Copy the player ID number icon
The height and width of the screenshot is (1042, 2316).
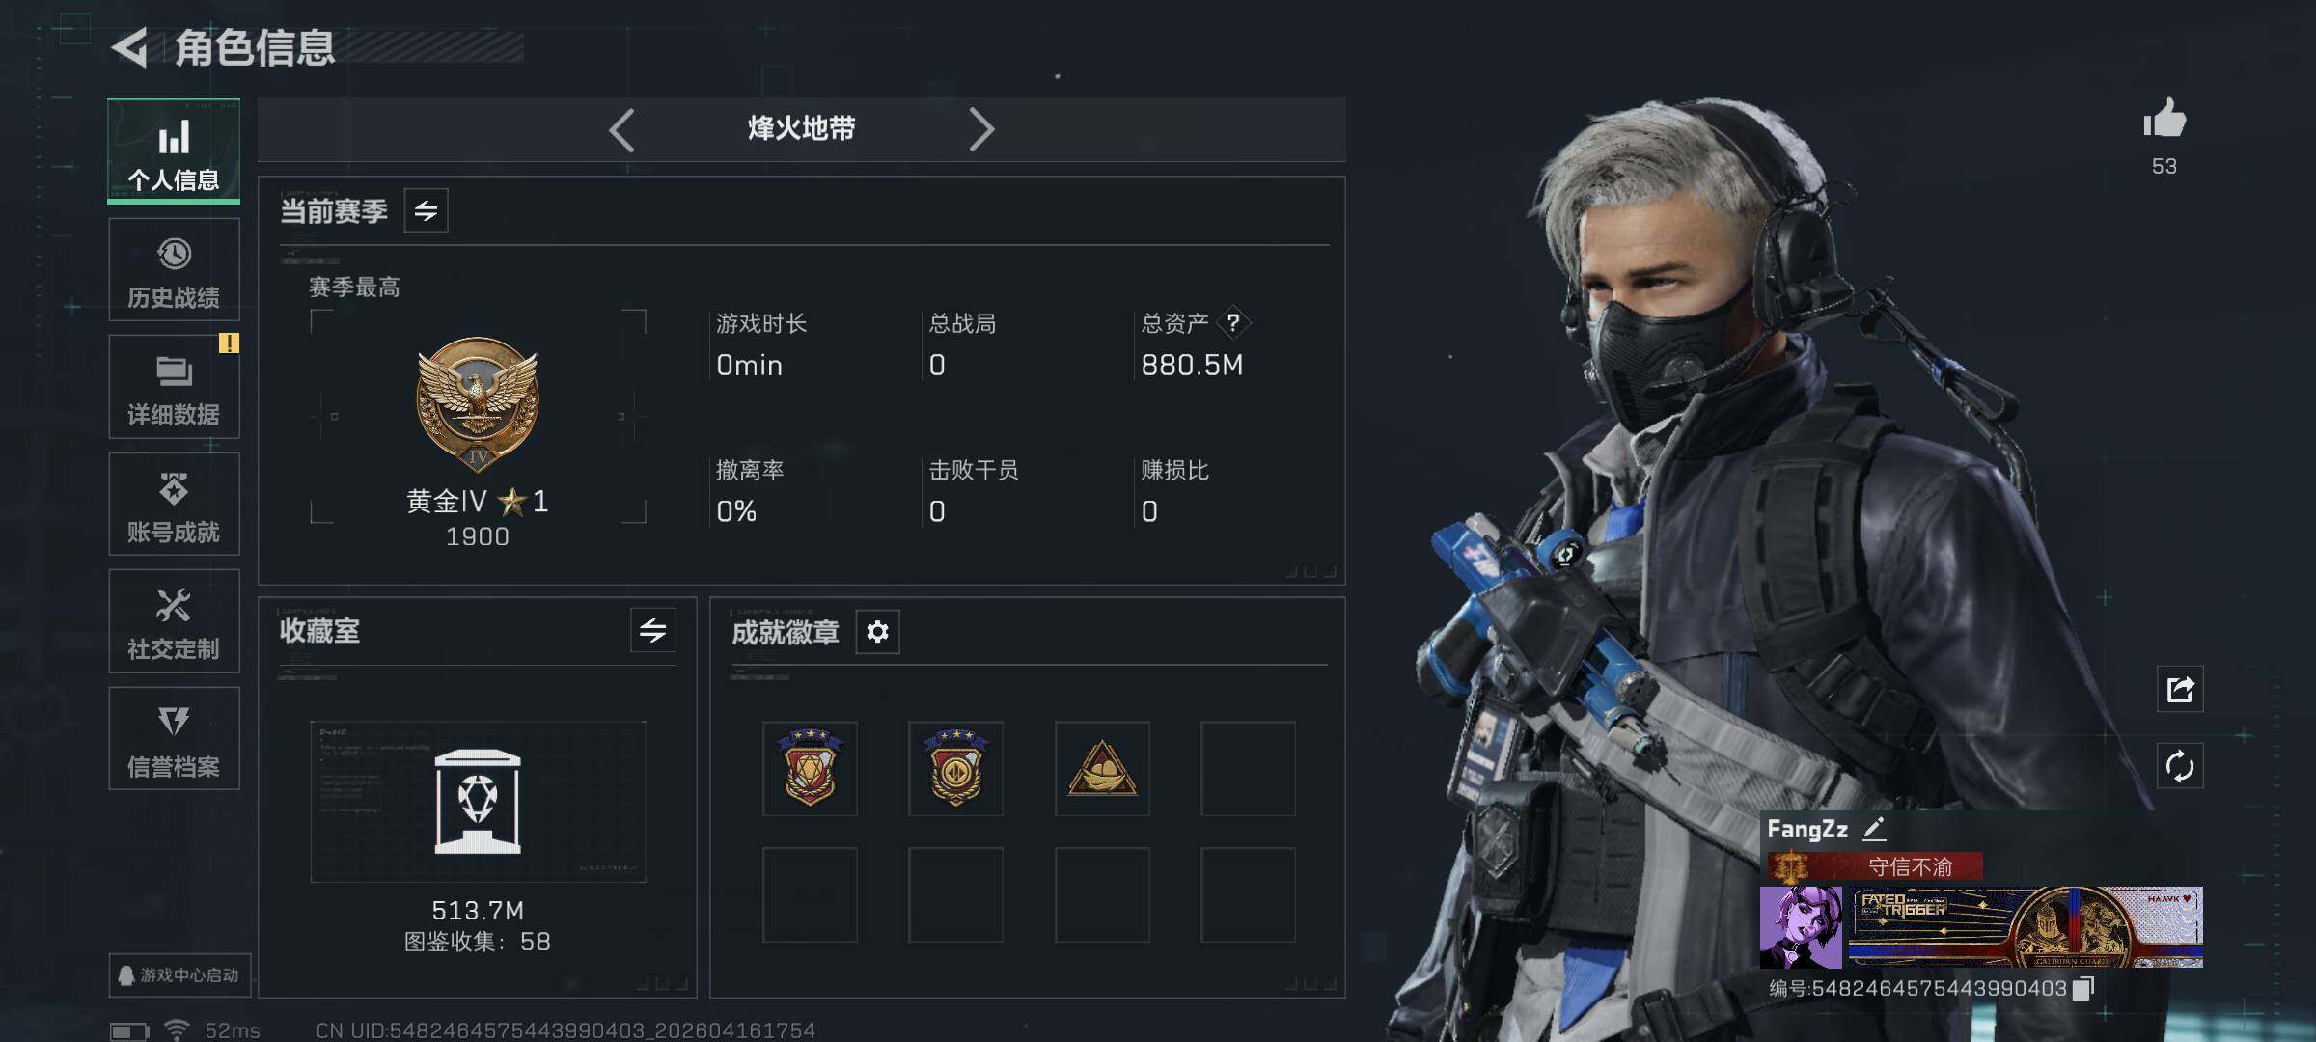2083,988
